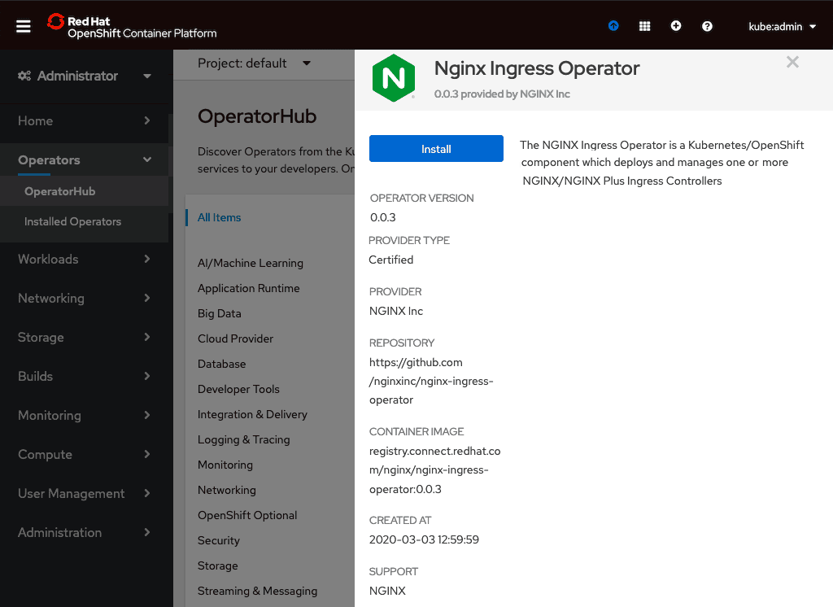Collapse the Operators navigation section
Viewport: 833px width, 607px height.
[85, 160]
